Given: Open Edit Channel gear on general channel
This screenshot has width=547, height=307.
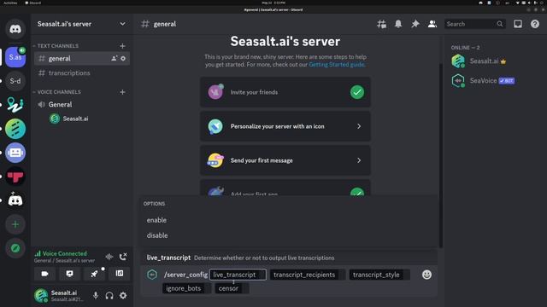Looking at the screenshot, I should (x=123, y=59).
